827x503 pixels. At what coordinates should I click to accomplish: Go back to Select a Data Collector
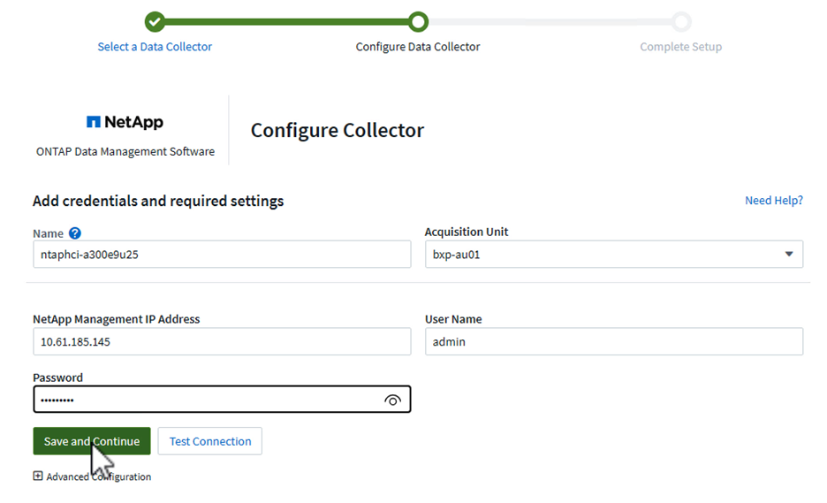155,47
